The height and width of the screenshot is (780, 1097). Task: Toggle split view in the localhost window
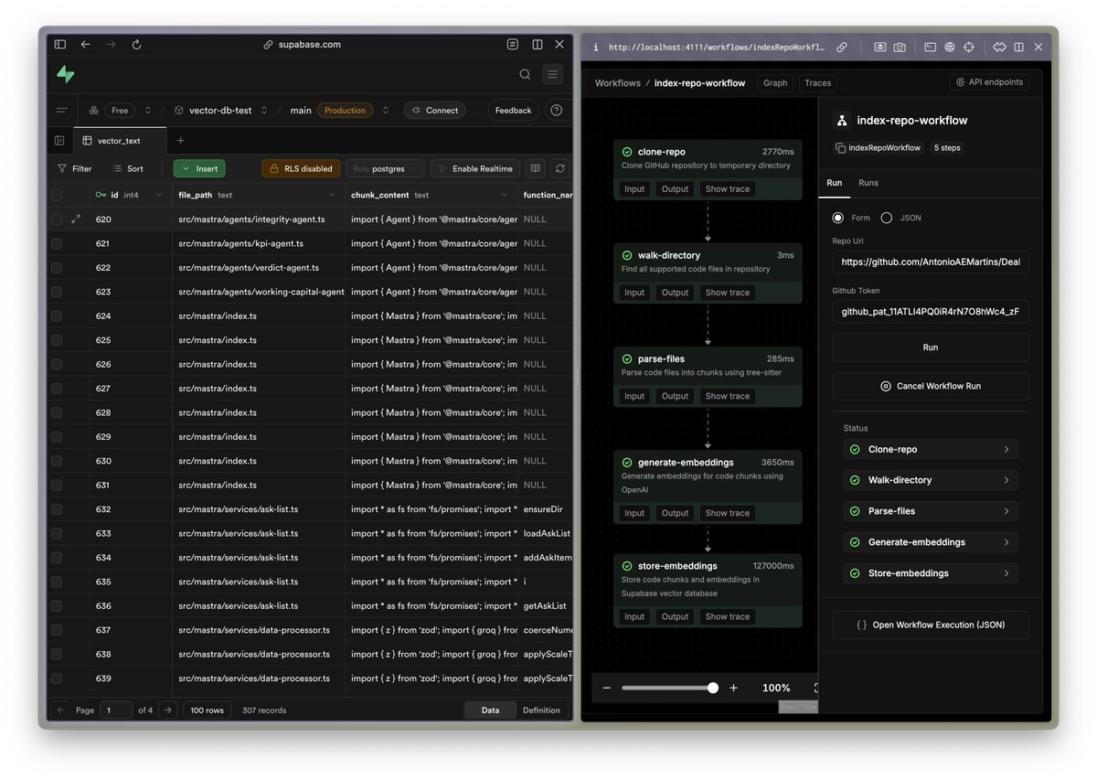(x=1018, y=47)
